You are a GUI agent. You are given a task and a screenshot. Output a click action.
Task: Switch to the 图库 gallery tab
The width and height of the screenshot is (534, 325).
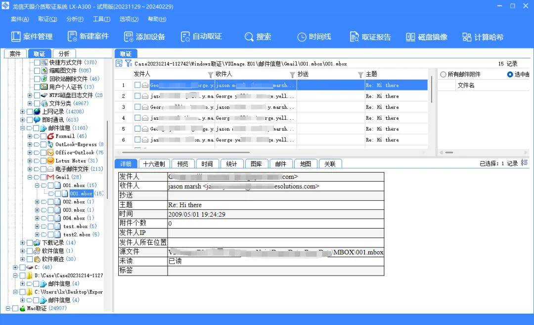(x=256, y=164)
